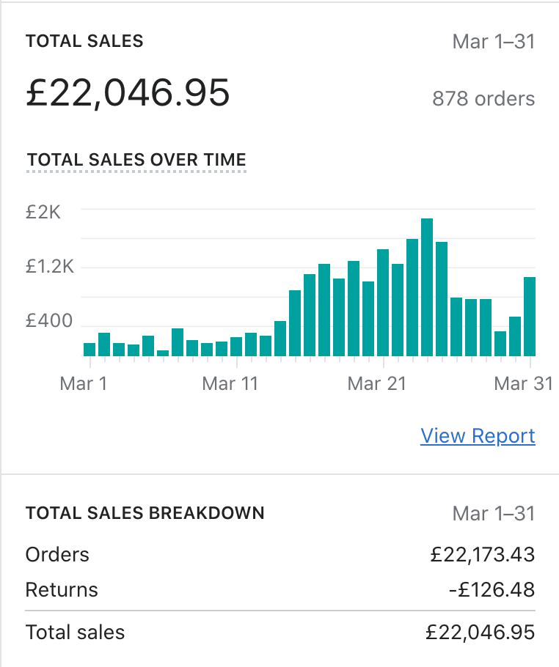
Task: Click the first bar of the chart
Action: click(x=89, y=349)
